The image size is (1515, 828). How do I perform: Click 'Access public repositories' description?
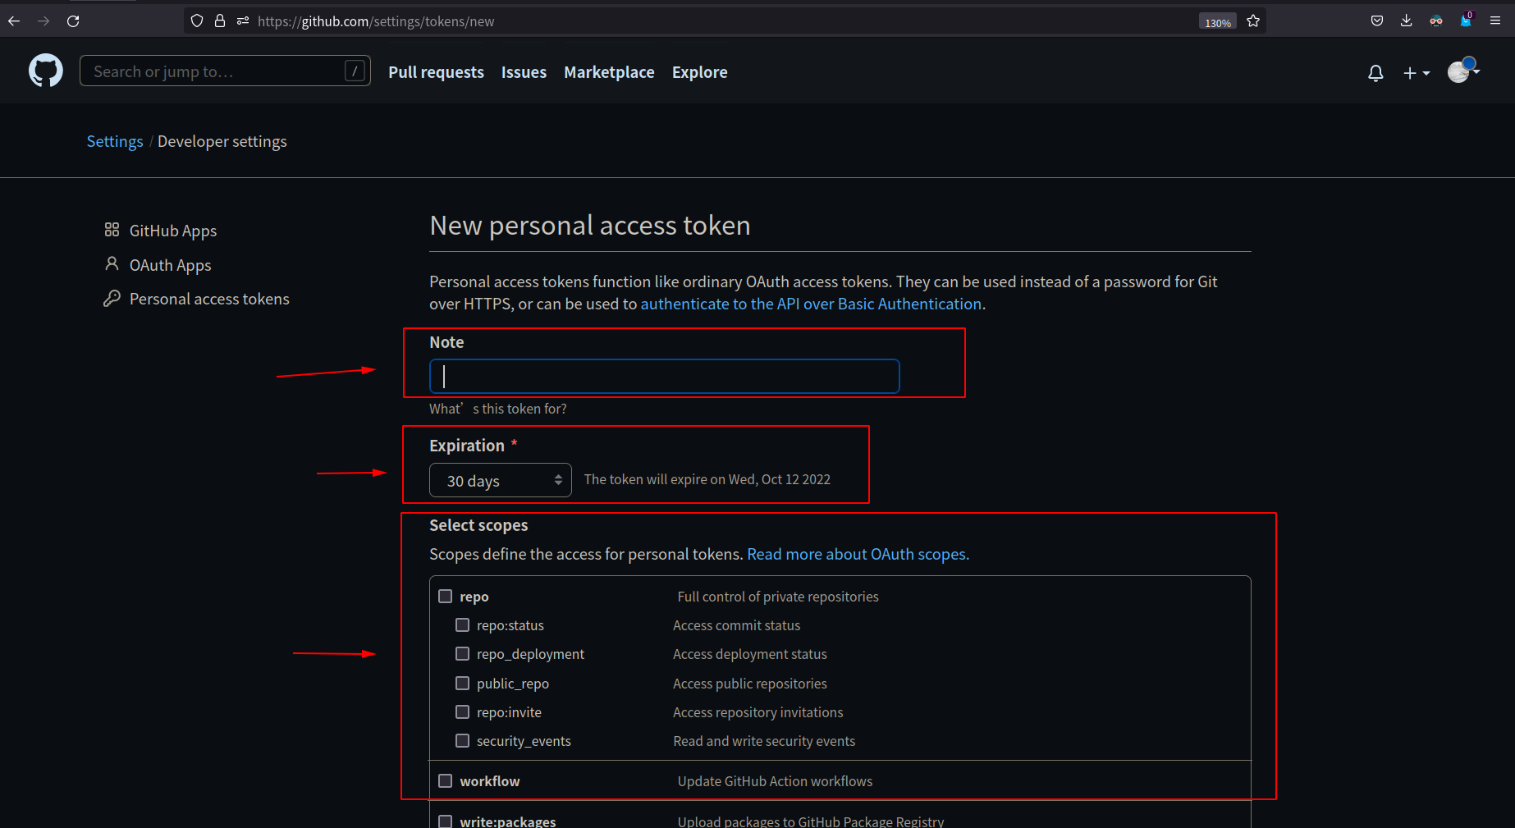(750, 684)
